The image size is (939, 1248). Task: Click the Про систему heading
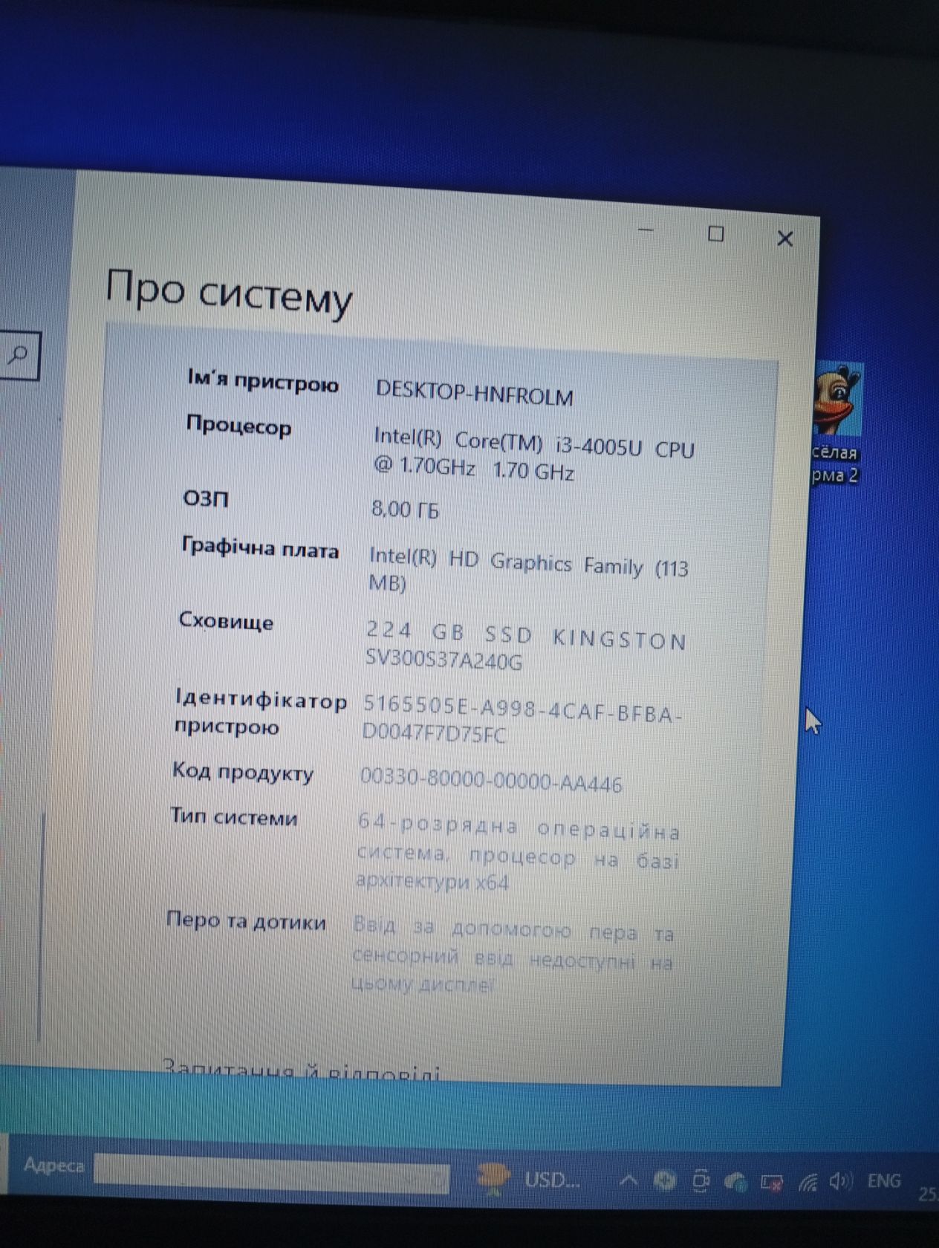tap(229, 293)
